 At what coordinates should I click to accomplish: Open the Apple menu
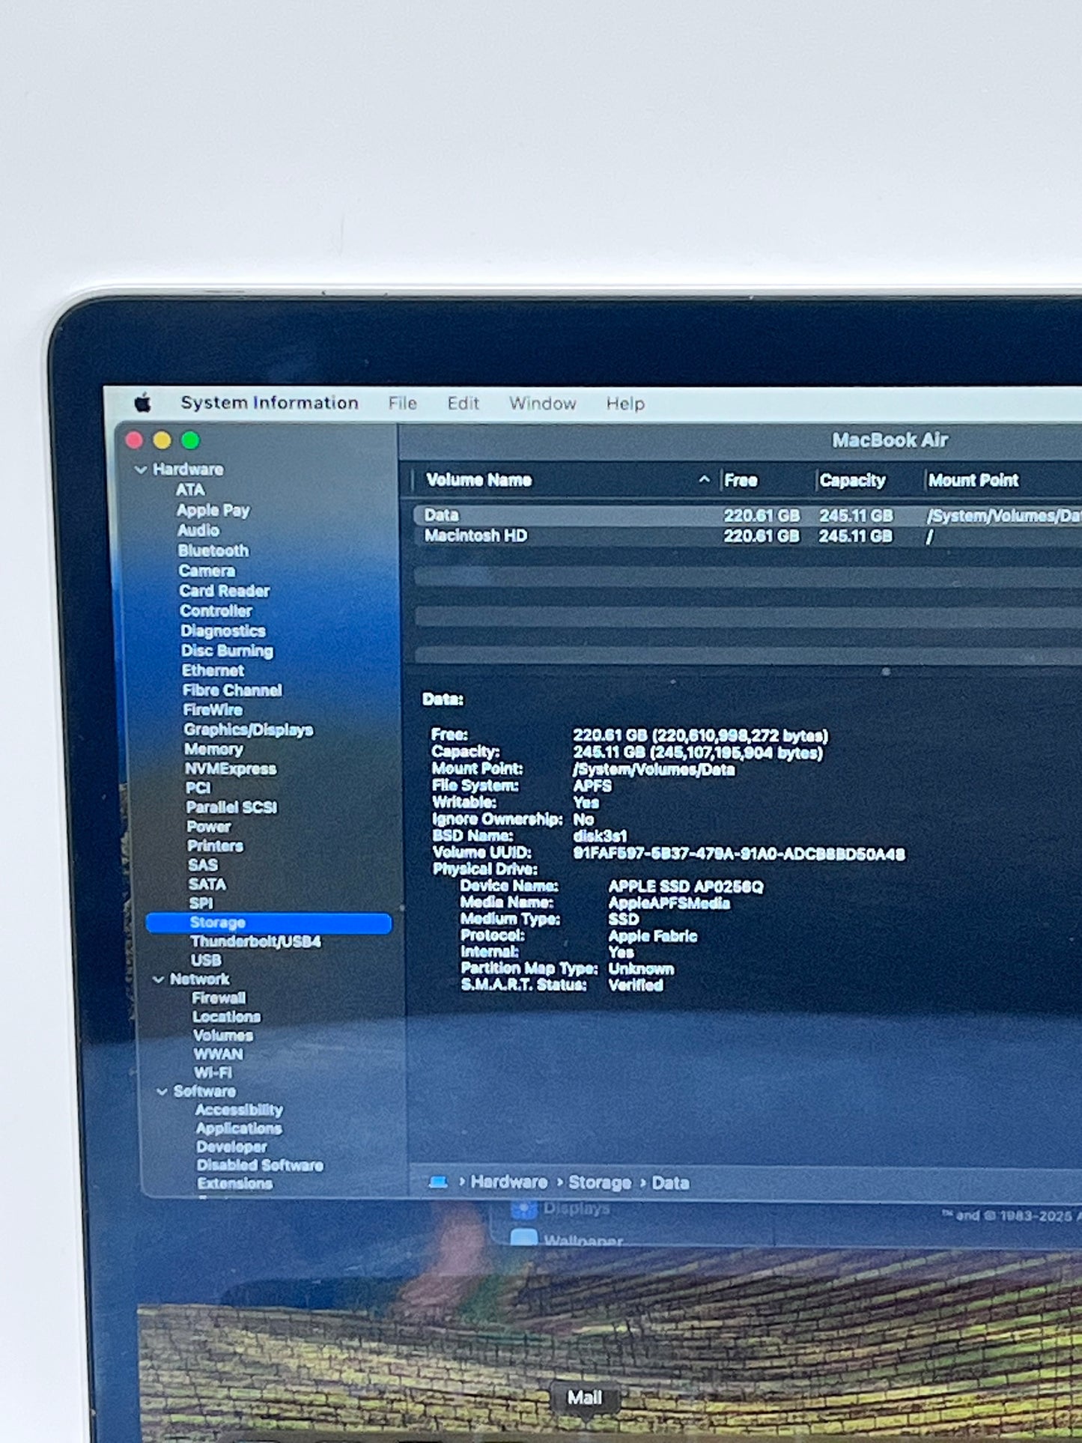[x=142, y=404]
